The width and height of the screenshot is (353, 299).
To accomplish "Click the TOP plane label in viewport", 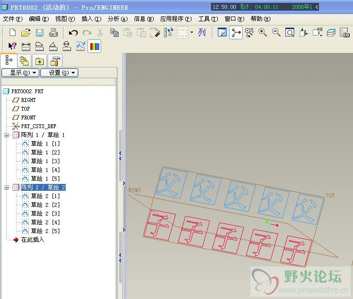I will click(330, 195).
